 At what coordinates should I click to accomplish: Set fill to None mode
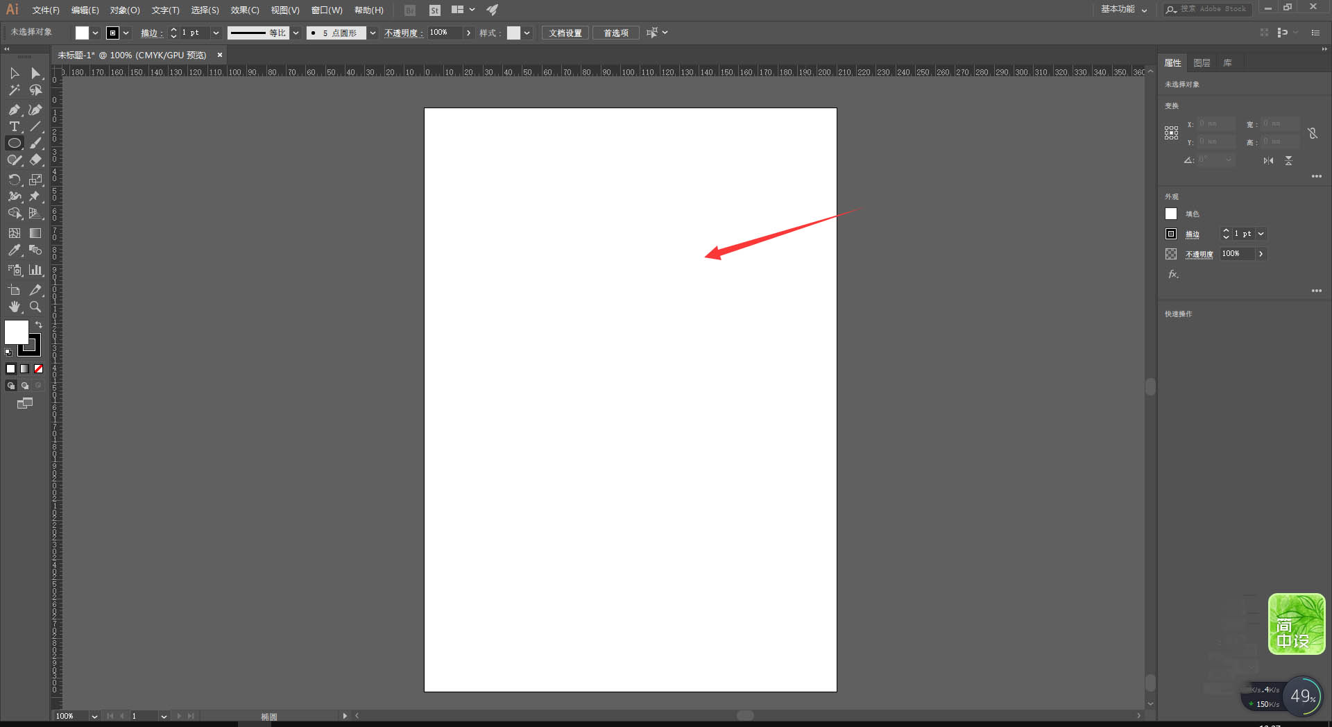click(39, 369)
